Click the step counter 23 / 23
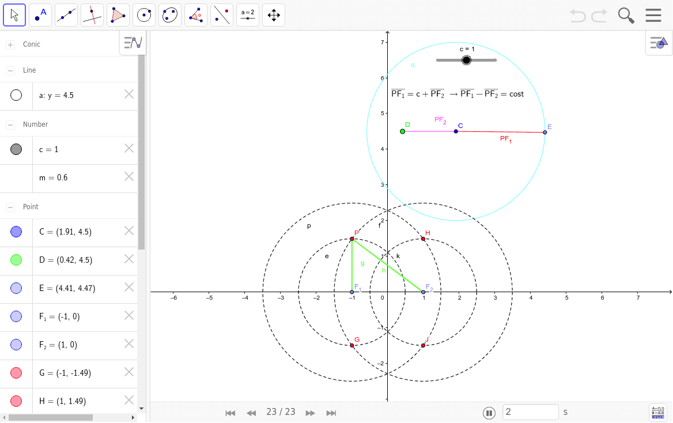 281,412
